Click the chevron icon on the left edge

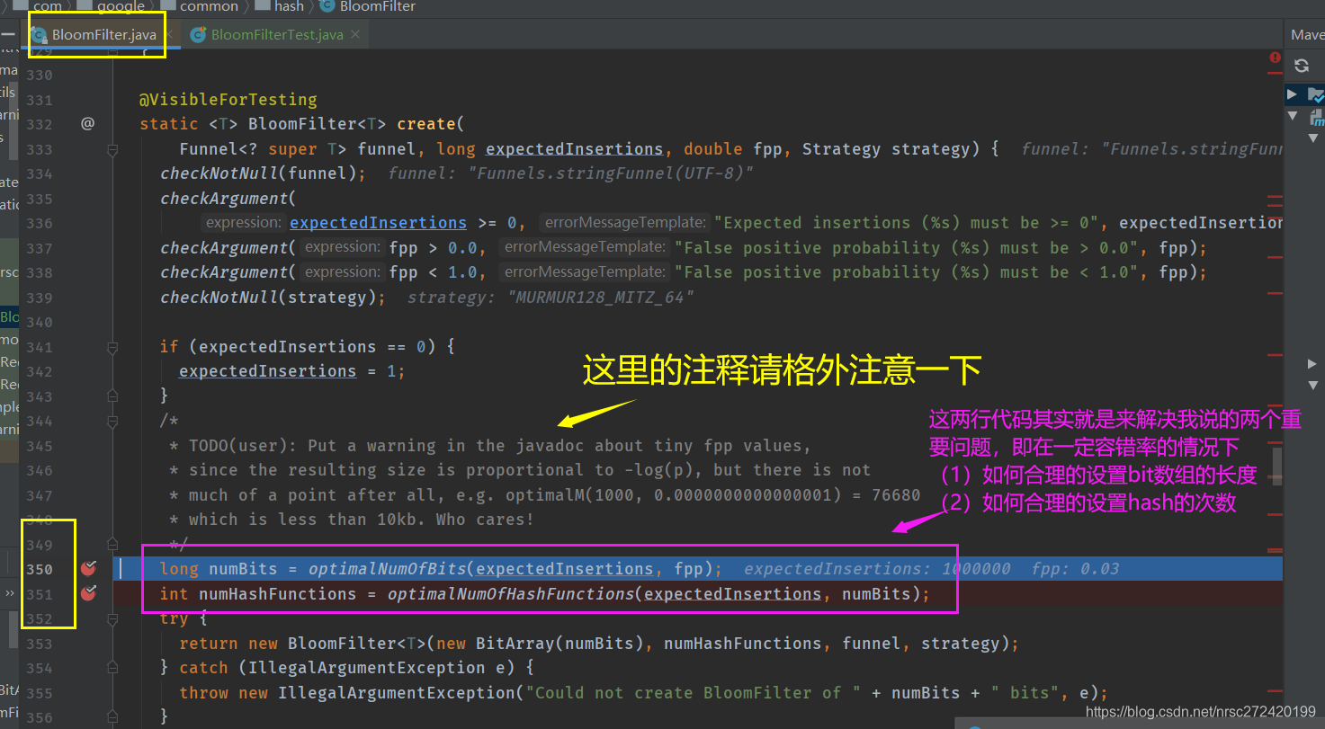pyautogui.click(x=11, y=593)
